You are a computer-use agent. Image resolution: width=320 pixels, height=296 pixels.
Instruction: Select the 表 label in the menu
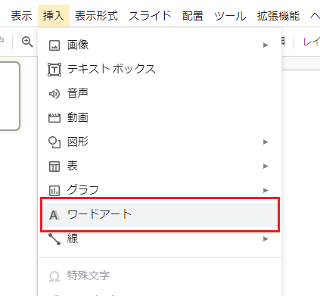73,166
